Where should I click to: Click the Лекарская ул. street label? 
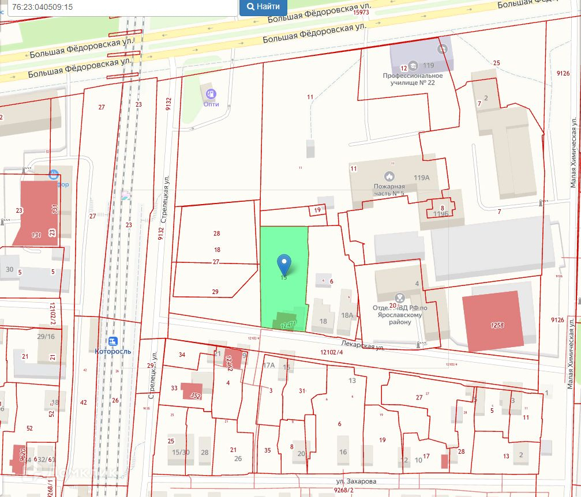(x=362, y=345)
